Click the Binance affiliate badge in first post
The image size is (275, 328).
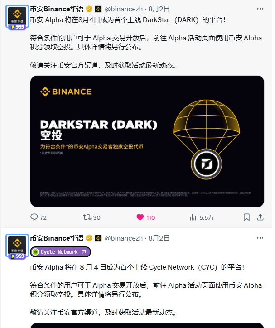(x=98, y=9)
